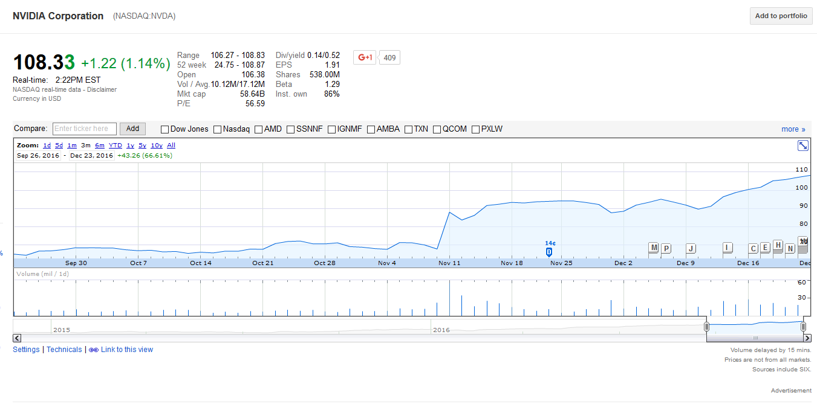This screenshot has width=817, height=407.
Task: Check the IGNMF comparison box
Action: click(331, 129)
